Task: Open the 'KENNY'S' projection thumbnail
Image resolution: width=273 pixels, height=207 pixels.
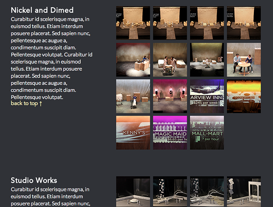Action: coord(133,133)
